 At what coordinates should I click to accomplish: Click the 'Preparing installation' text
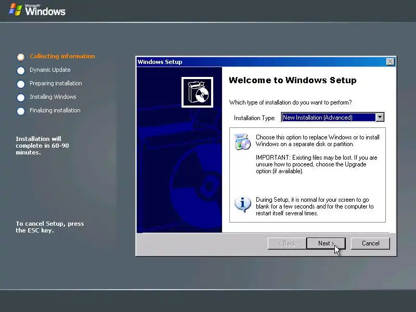56,83
